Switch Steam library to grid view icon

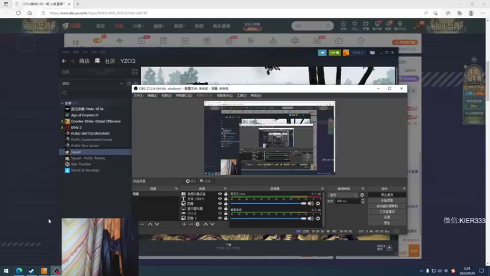coord(135,72)
